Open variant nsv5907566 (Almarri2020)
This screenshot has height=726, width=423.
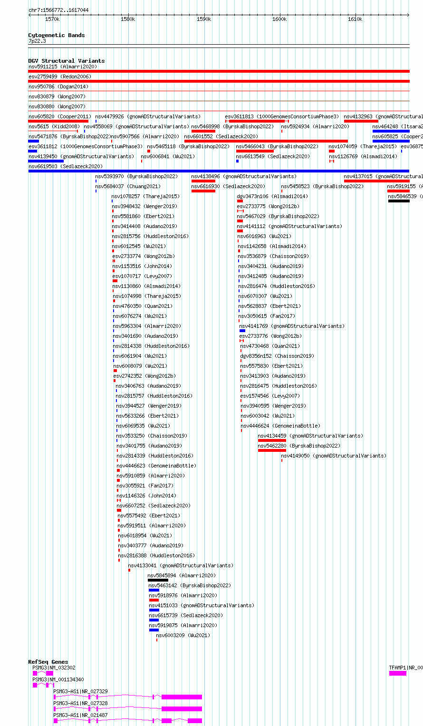(145, 136)
